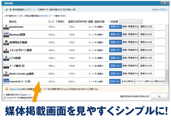Confirm with the OK button
Viewport: 171px width, 120px height.
159,96
